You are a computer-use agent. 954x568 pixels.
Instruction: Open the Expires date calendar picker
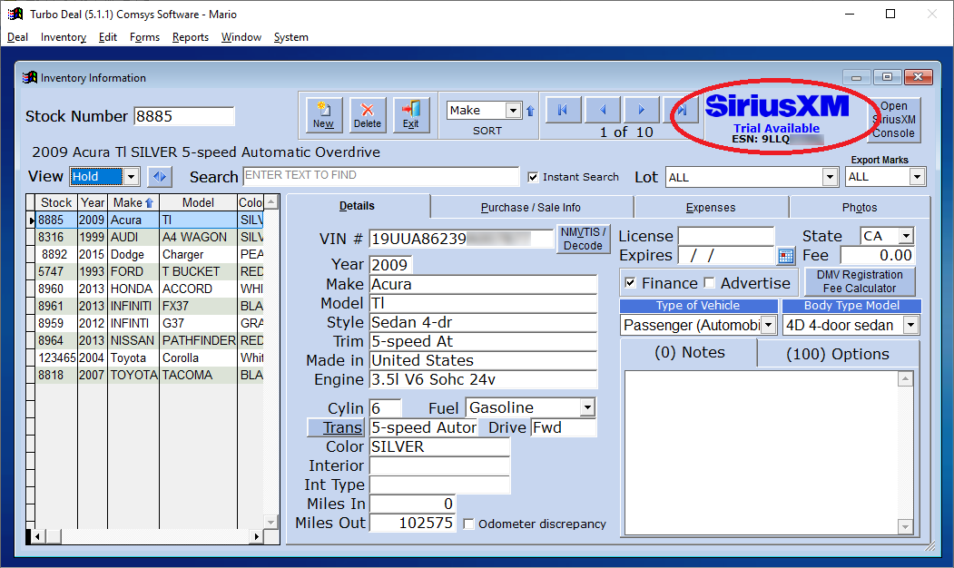(785, 256)
